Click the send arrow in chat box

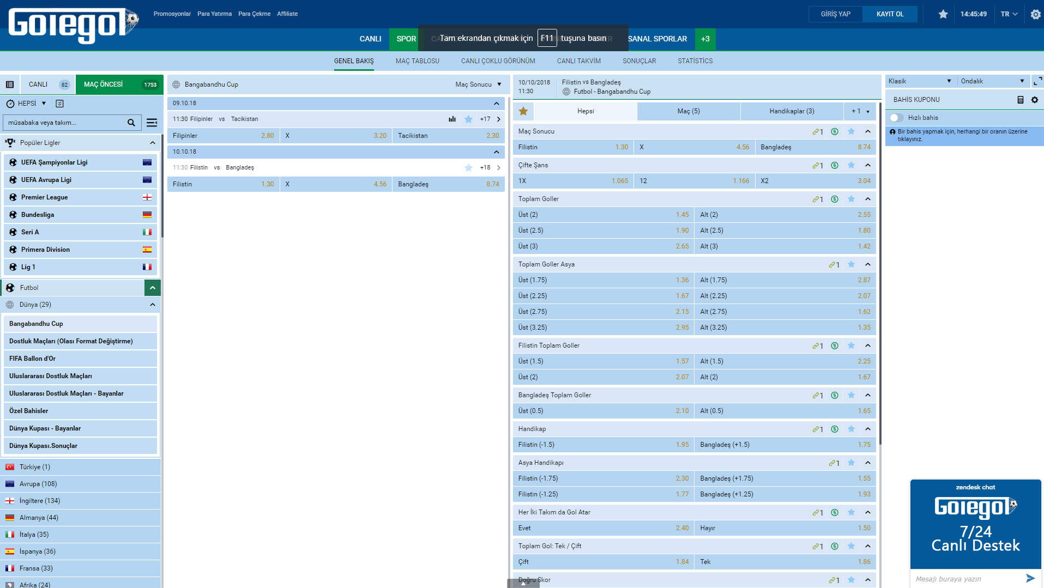click(1030, 578)
